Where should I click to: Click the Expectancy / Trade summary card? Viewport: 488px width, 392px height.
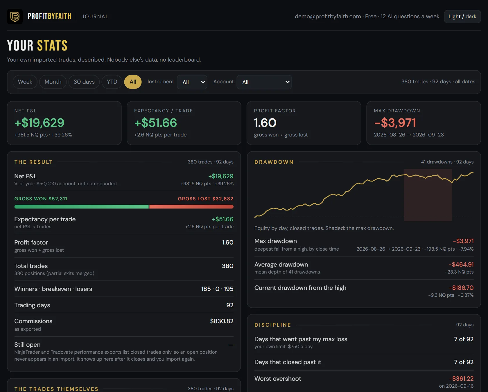(x=184, y=123)
